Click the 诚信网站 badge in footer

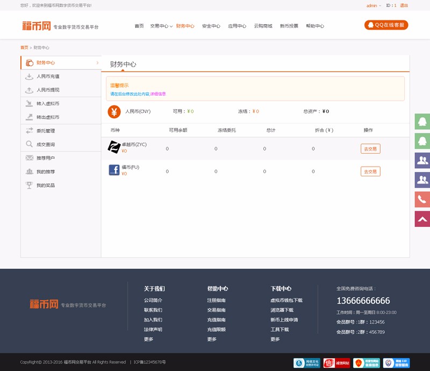[336, 363]
